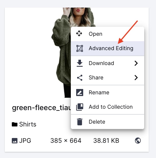Select Rename from the context menu
This screenshot has width=156, height=158.
[108, 92]
